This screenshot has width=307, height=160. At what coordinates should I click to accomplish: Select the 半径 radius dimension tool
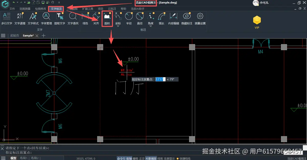click(129, 18)
